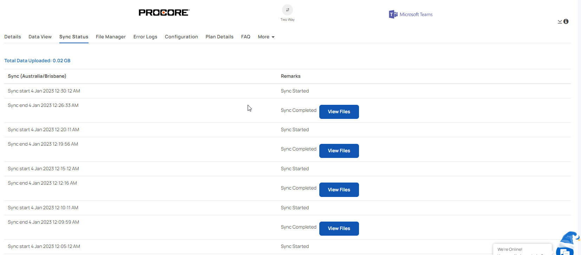Select the Configuration tab
Viewport: 581px width, 255px height.
click(x=181, y=37)
